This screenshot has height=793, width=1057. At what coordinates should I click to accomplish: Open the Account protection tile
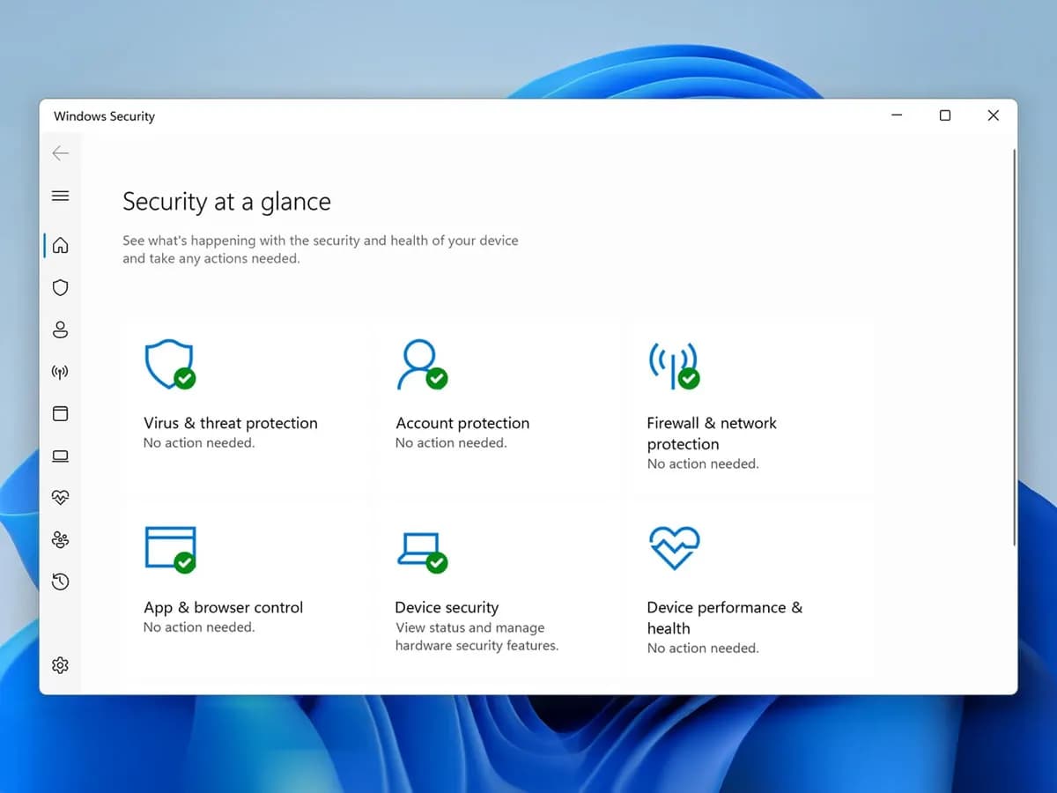click(x=462, y=423)
